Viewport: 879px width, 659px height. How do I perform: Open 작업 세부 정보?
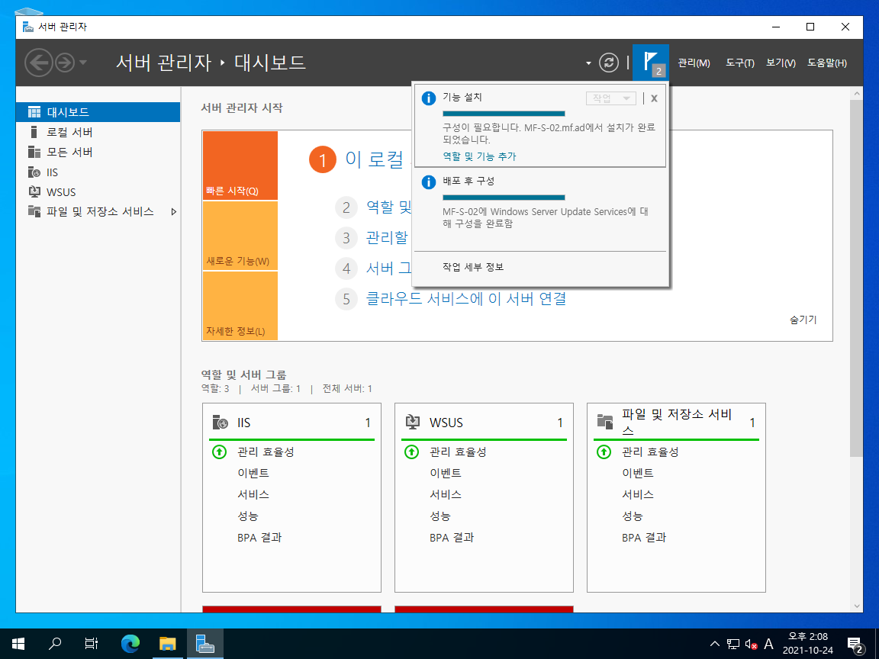473,267
